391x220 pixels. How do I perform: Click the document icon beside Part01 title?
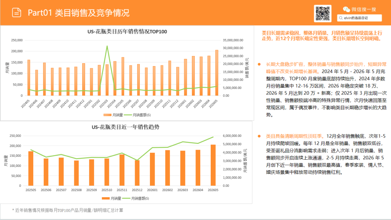point(17,12)
